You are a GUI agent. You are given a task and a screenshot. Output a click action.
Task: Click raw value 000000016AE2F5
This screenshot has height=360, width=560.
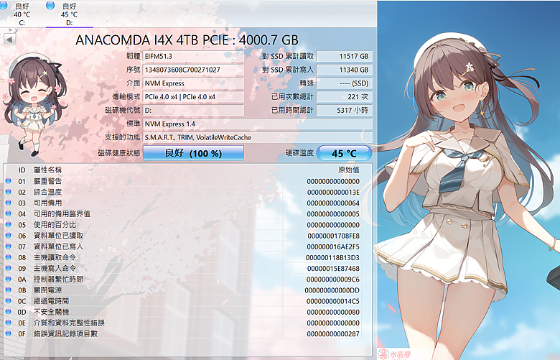(x=333, y=246)
